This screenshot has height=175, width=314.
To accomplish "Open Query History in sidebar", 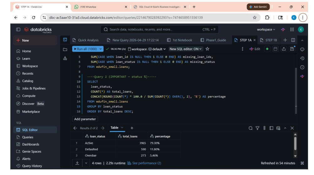I will point(35,166).
